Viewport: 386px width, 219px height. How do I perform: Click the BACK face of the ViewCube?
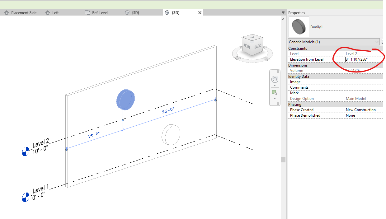point(258,47)
